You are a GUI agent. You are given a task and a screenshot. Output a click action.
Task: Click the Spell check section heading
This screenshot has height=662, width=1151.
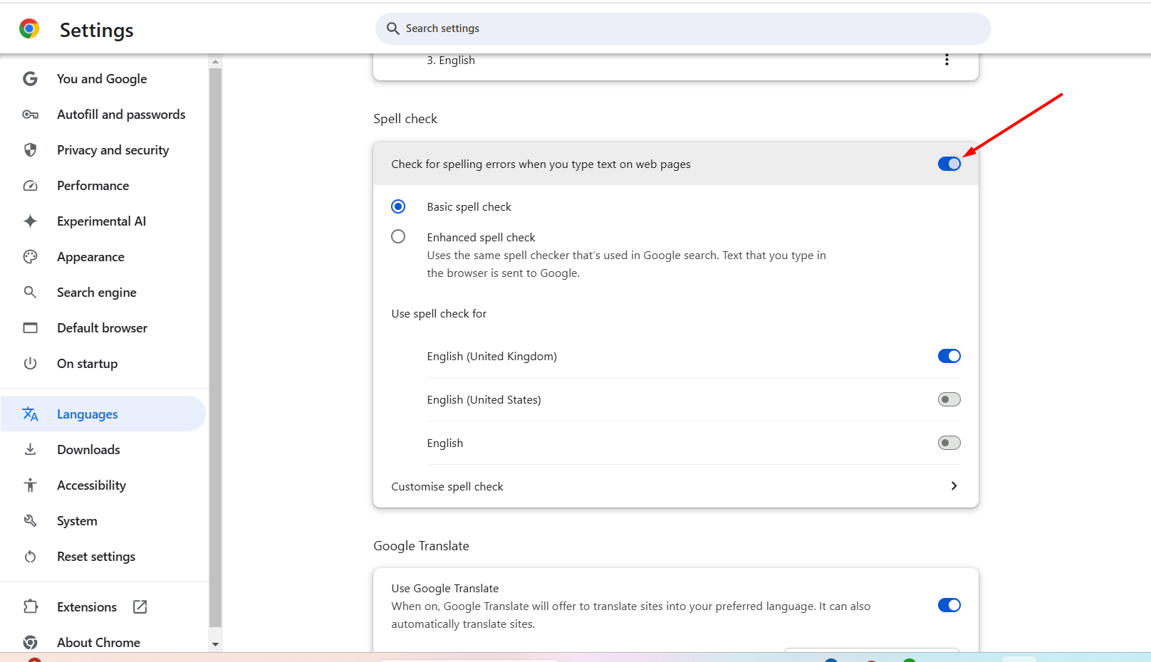click(x=405, y=119)
